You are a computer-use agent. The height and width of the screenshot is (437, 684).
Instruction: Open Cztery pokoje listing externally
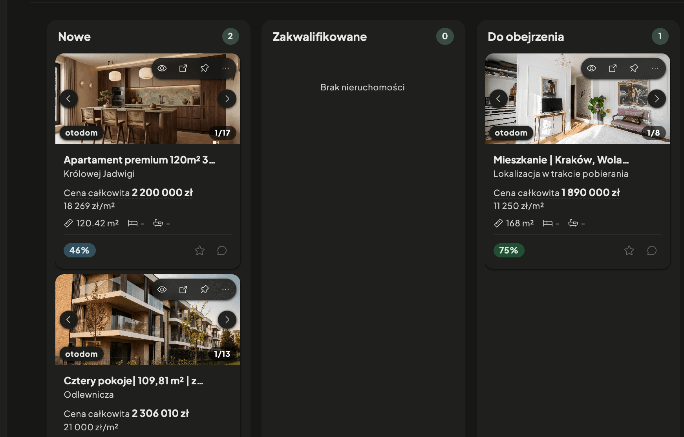click(183, 290)
